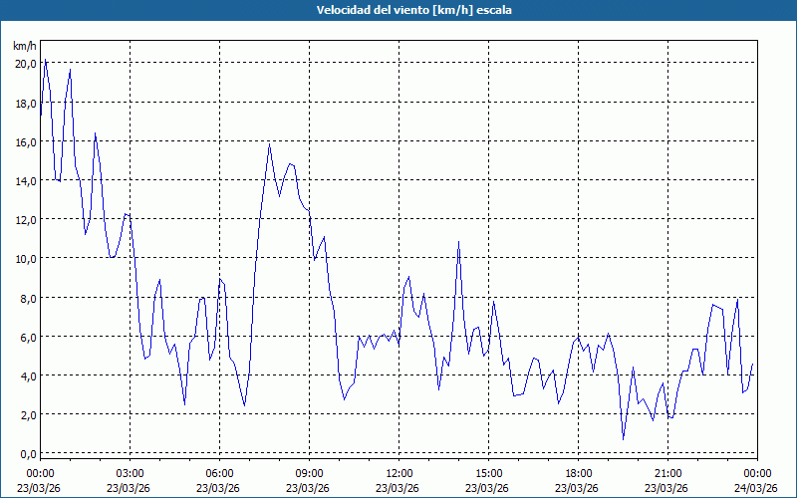The width and height of the screenshot is (797, 498).
Task: Click the lowest dip of the line after 18:00
Action: [x=624, y=438]
